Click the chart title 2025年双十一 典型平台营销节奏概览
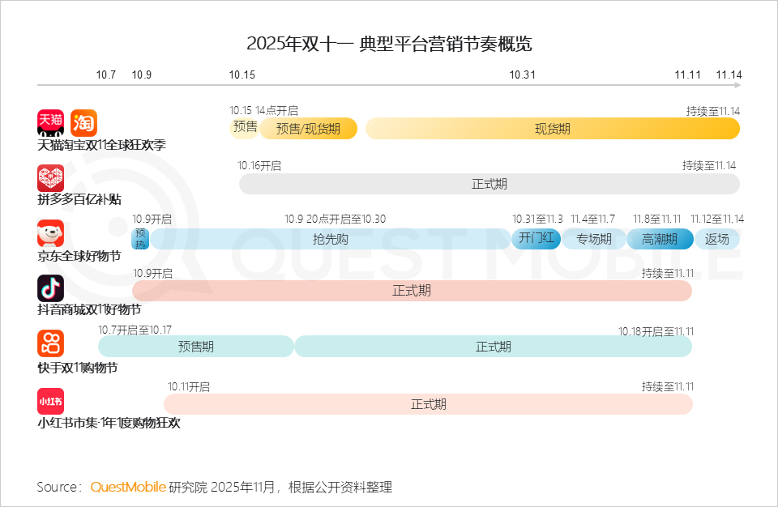The height and width of the screenshot is (507, 778). 388,43
